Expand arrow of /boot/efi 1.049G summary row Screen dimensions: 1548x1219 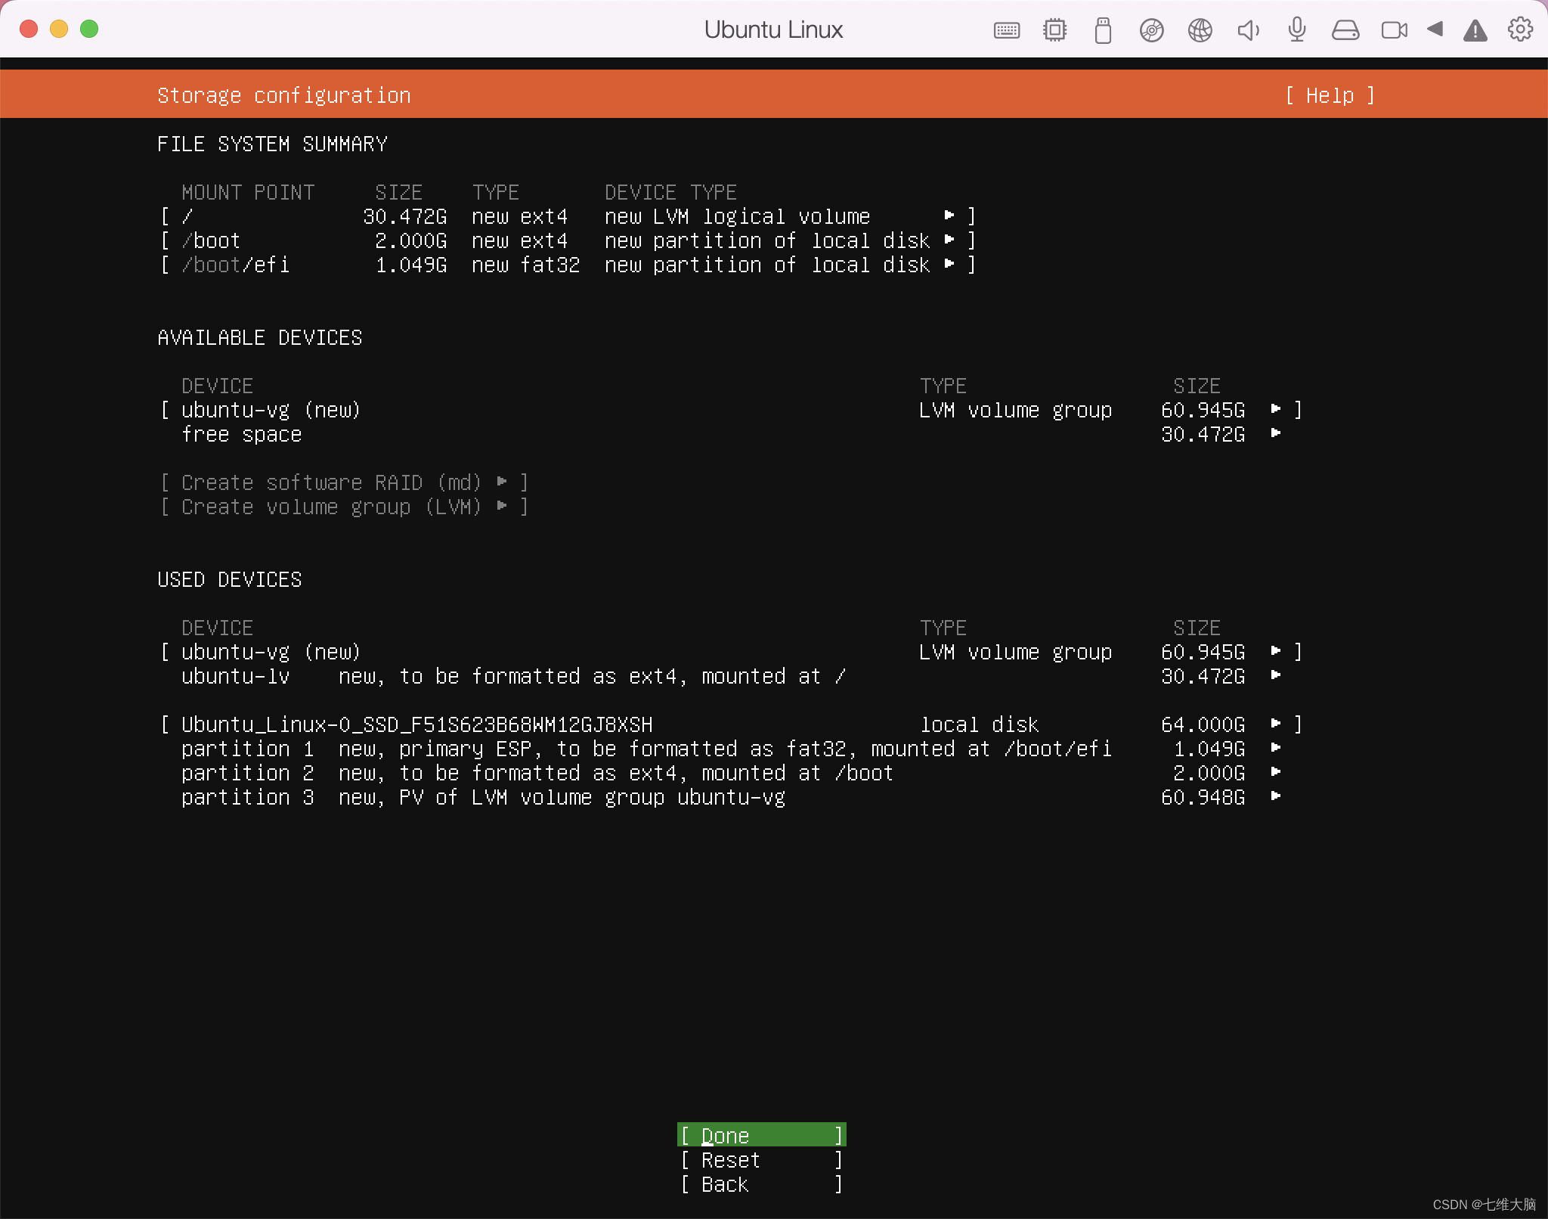pyautogui.click(x=949, y=264)
